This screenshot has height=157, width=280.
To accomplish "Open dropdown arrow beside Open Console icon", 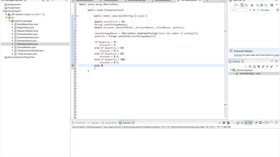I will 269,123.
